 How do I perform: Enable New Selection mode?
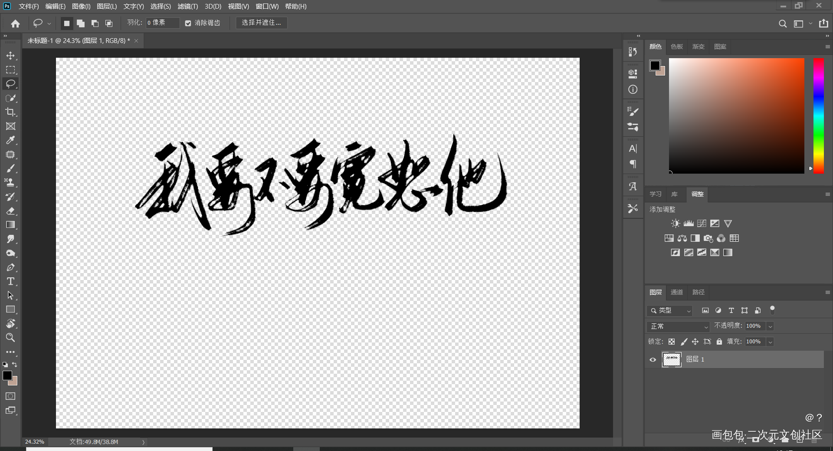(x=66, y=23)
